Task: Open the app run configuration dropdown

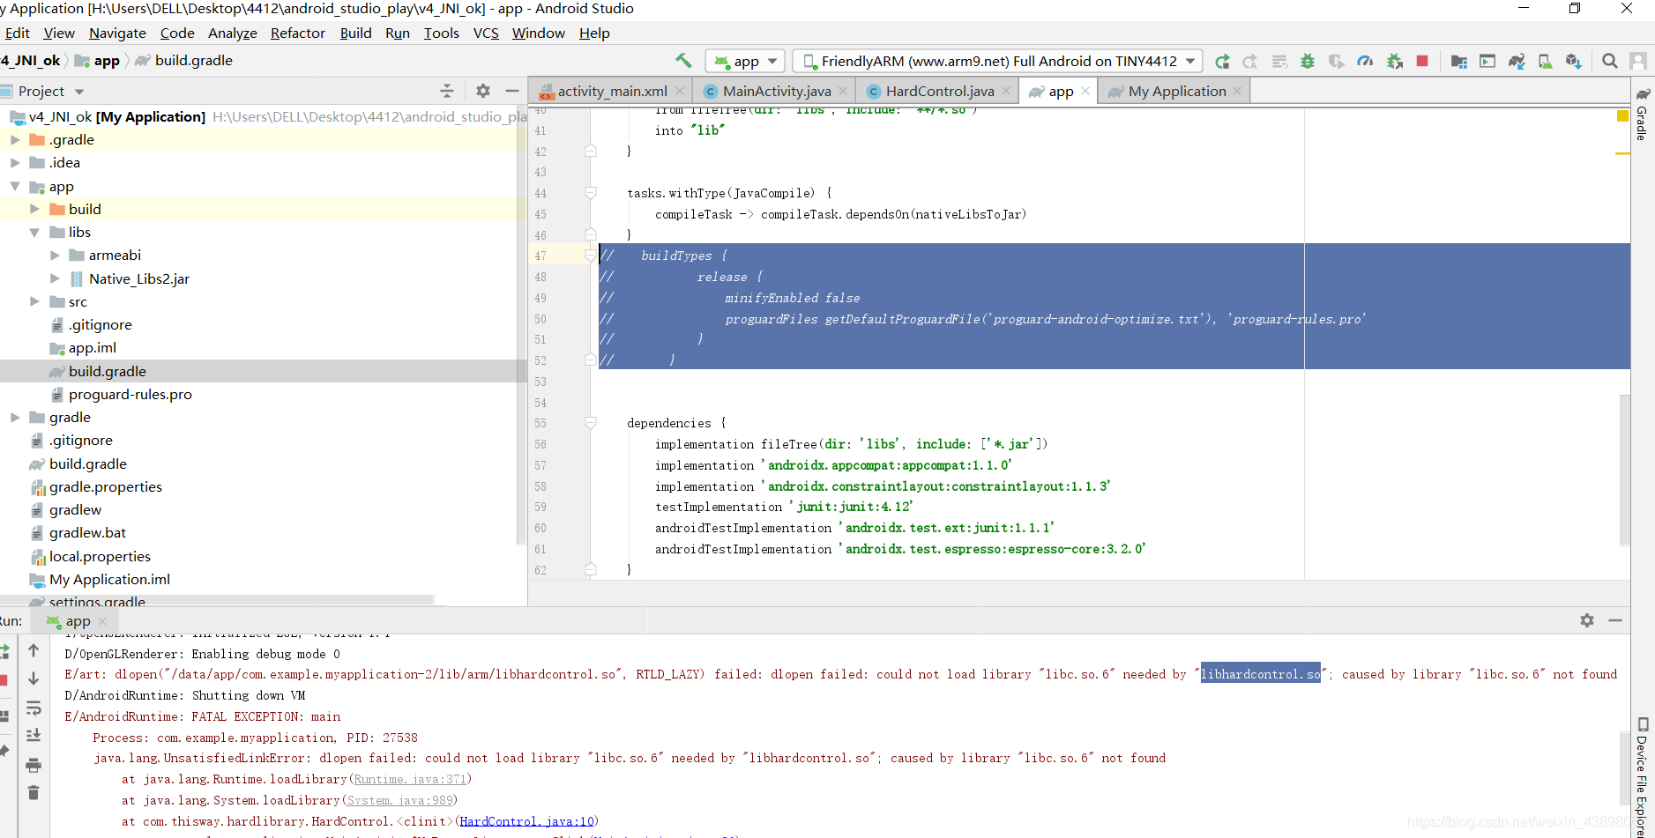Action: (745, 61)
